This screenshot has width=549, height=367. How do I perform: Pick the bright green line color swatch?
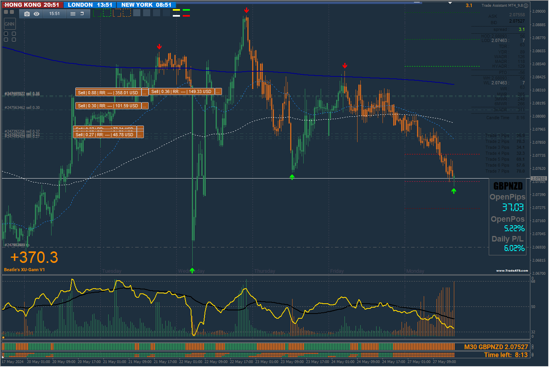click(186, 10)
